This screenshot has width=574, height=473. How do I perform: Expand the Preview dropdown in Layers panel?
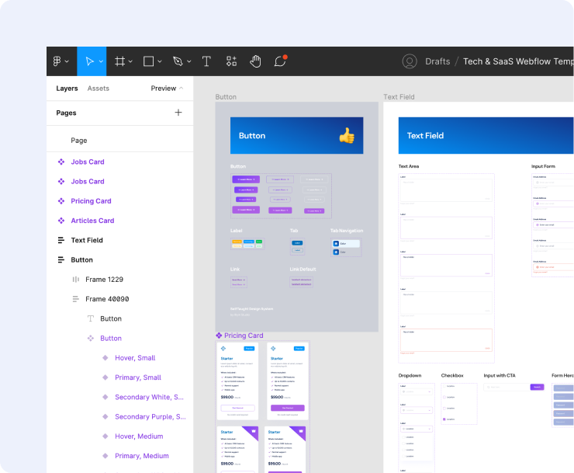coord(167,89)
